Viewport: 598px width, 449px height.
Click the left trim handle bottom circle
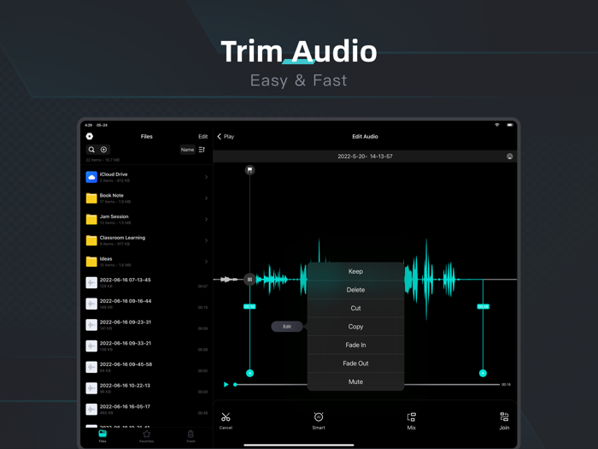pyautogui.click(x=249, y=373)
